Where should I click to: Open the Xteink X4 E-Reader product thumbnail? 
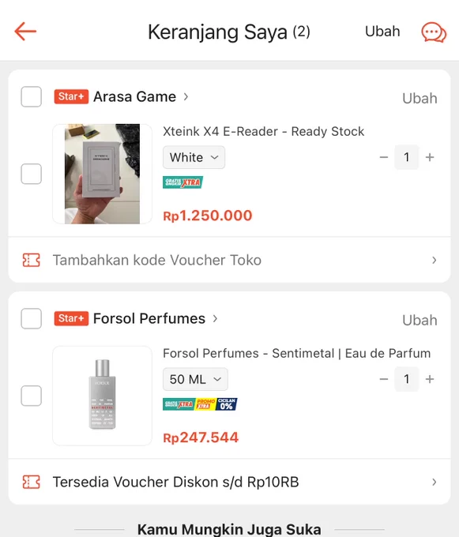[102, 174]
